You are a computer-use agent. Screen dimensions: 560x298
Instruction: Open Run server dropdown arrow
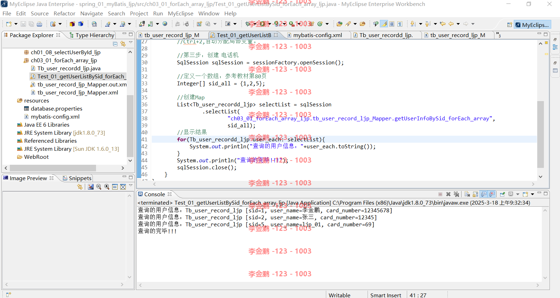157,24
